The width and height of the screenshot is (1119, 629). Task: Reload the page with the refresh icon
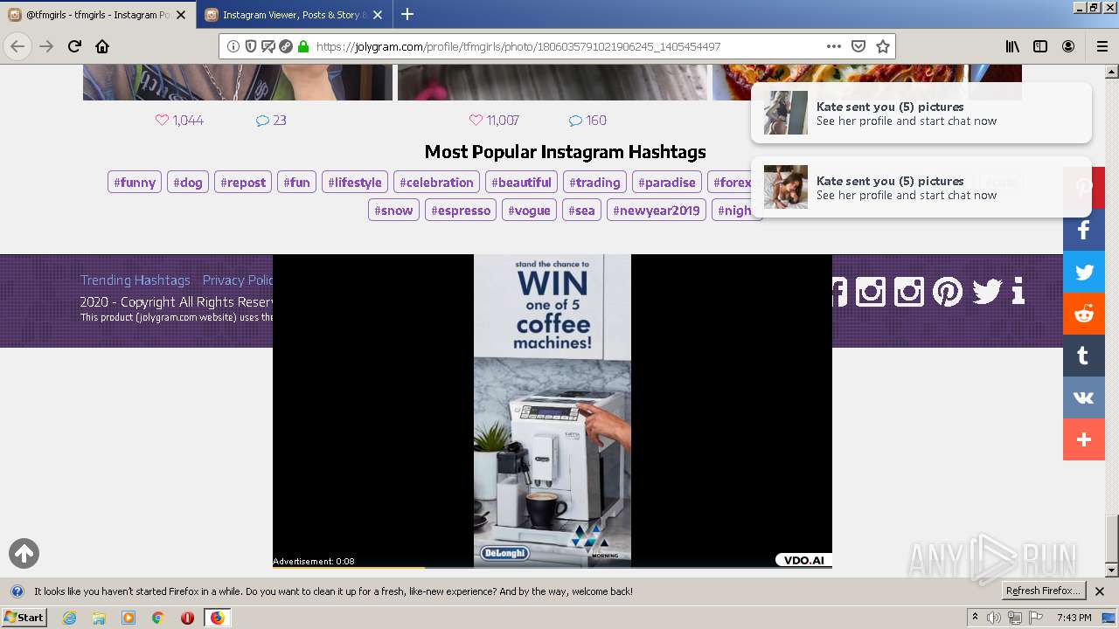coord(74,46)
